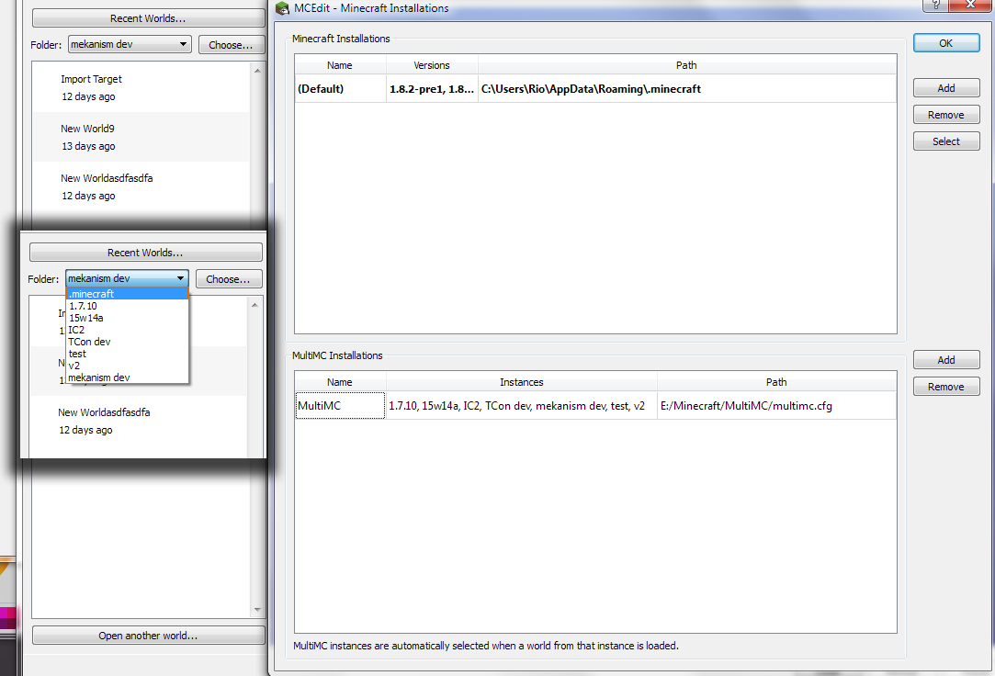Choose v2 in the open Folder list
Viewport: 995px width, 676px height.
[127, 366]
